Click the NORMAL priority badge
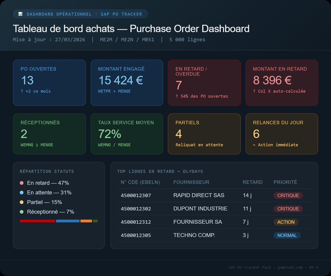The height and width of the screenshot is (276, 331). click(x=287, y=235)
